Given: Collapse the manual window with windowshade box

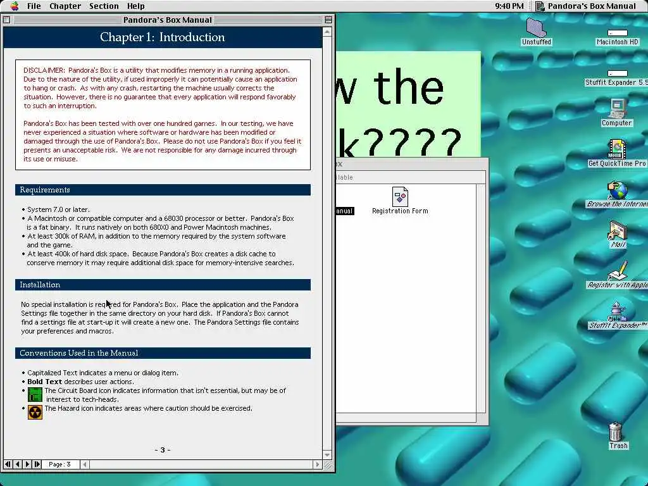Looking at the screenshot, I should pos(328,20).
